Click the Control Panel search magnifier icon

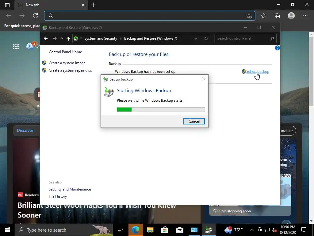[x=272, y=38]
